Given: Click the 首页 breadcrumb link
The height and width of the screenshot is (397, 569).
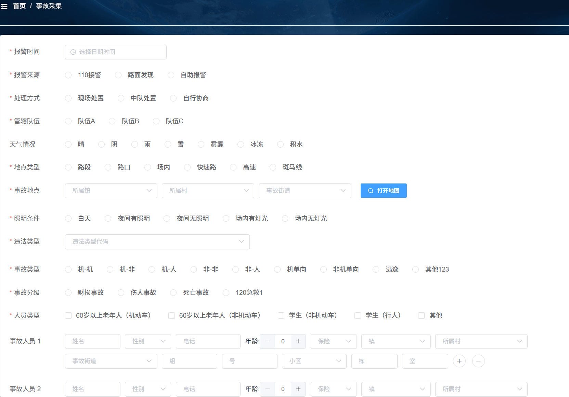Looking at the screenshot, I should click(x=20, y=6).
